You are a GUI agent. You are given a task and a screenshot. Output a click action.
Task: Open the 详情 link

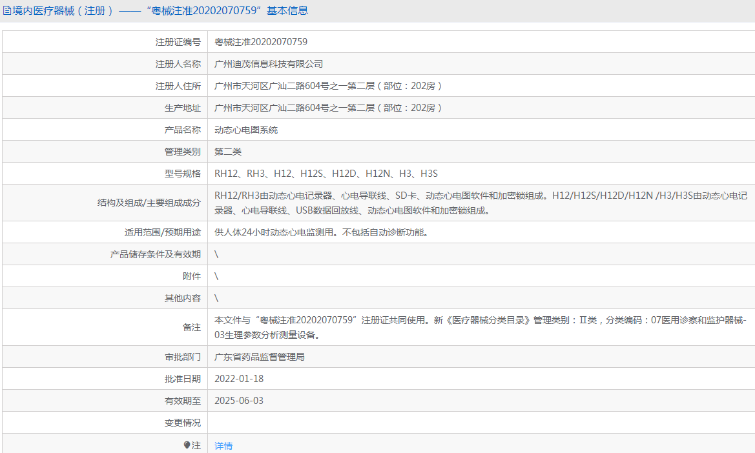tap(223, 445)
